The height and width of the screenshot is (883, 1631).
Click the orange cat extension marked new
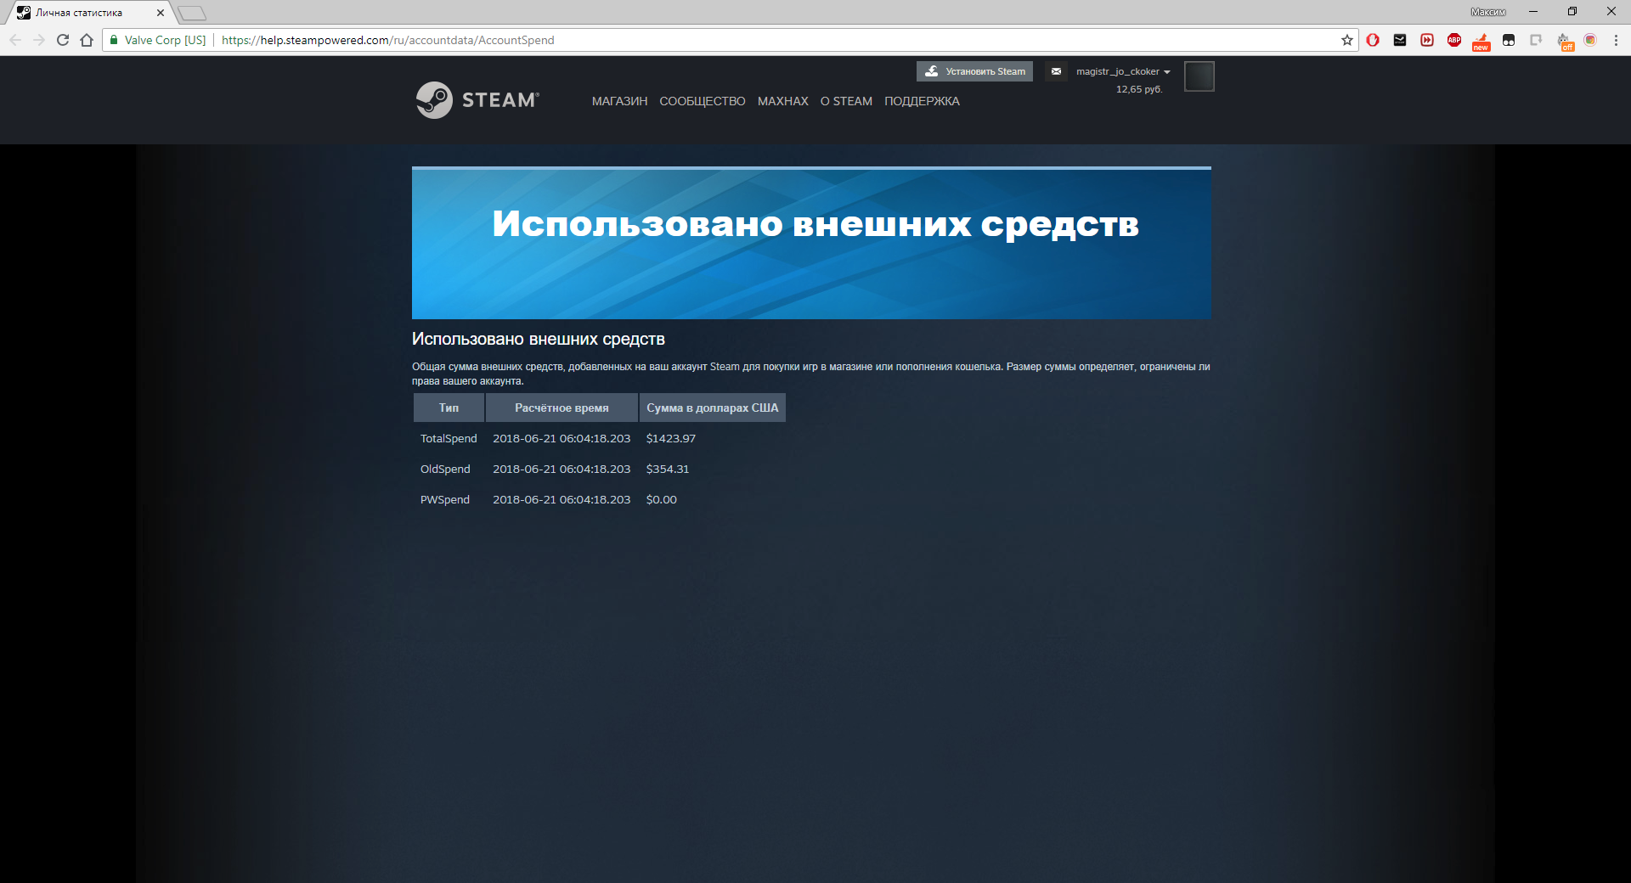pyautogui.click(x=1481, y=42)
